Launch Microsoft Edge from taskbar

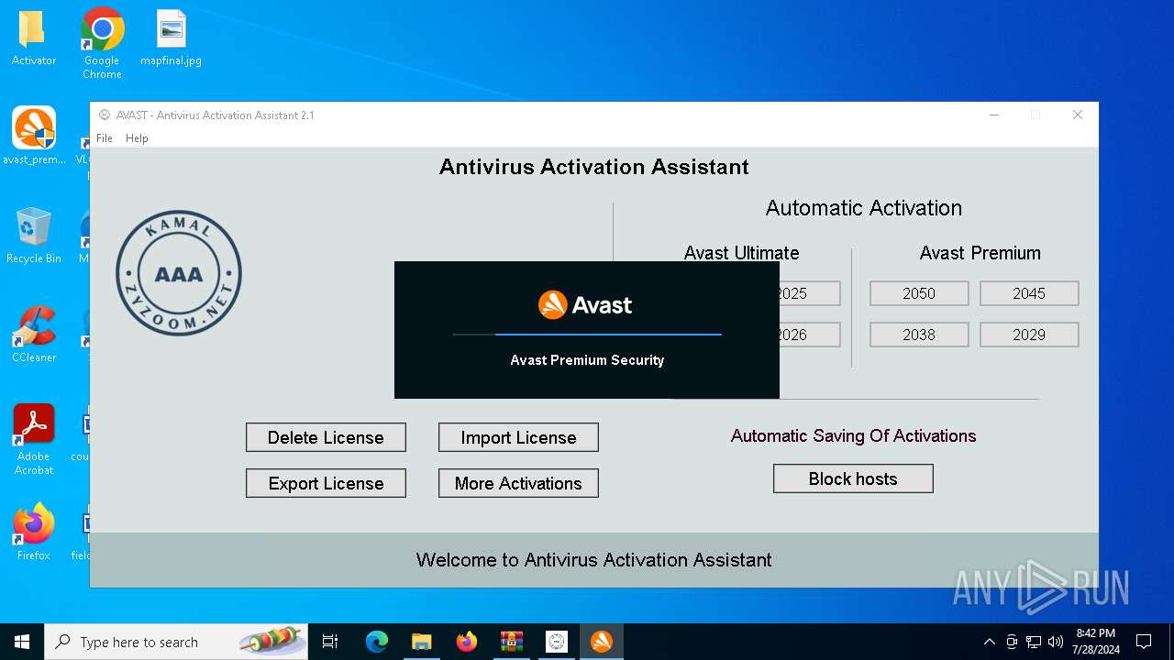pos(377,642)
